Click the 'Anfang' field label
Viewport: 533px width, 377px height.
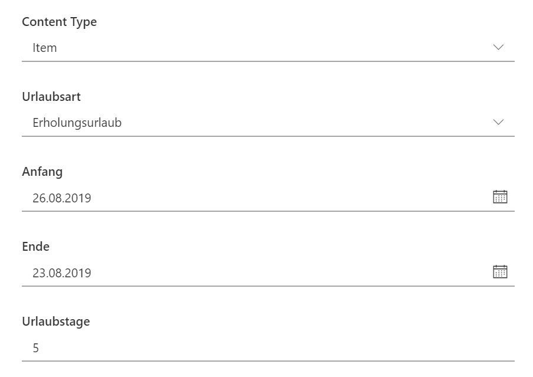coord(42,172)
